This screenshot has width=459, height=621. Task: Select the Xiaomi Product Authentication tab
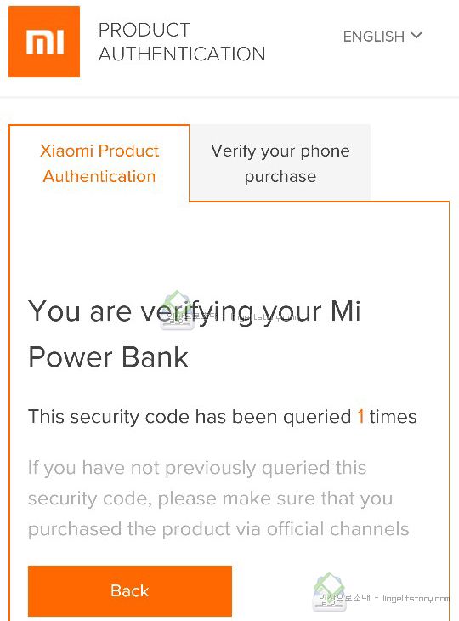[x=99, y=163]
